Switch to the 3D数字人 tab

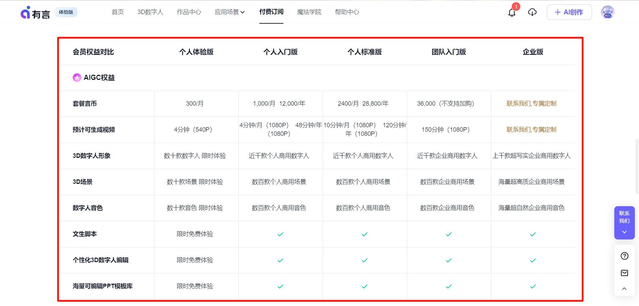tap(150, 12)
